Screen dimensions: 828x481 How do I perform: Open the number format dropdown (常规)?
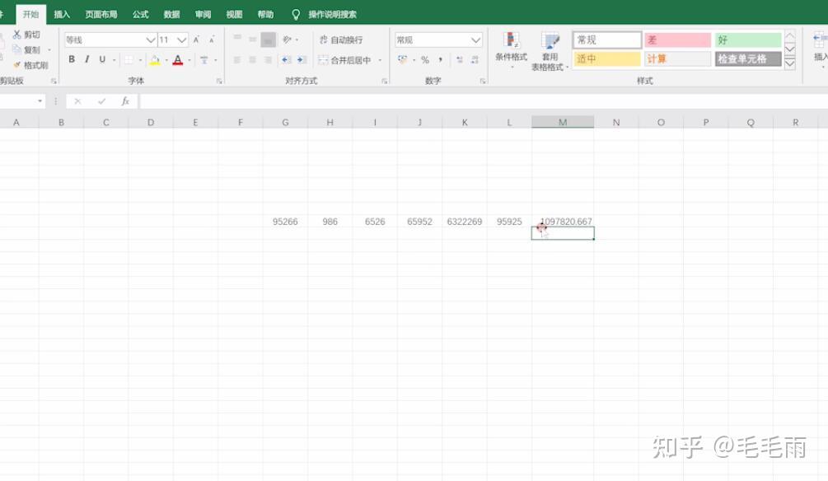475,40
